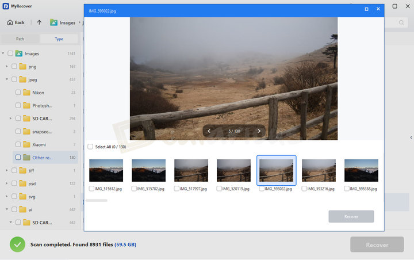
Task: Click the Back home icon
Action: click(x=10, y=22)
